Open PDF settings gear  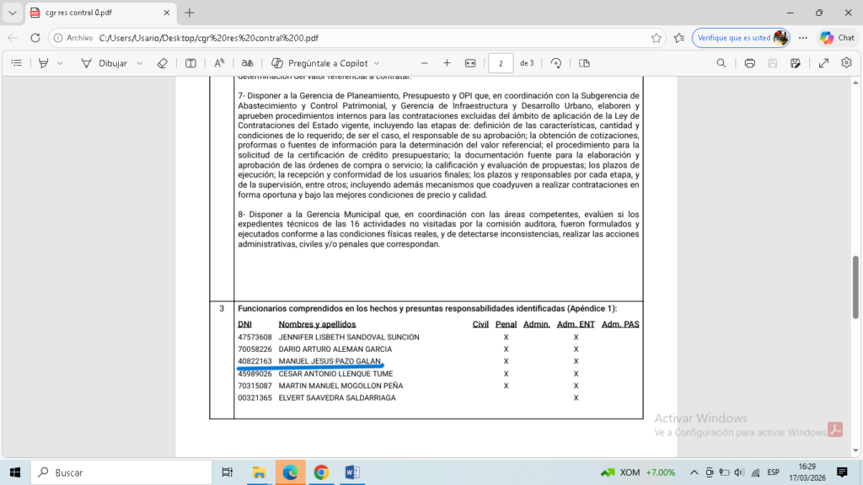tap(846, 63)
